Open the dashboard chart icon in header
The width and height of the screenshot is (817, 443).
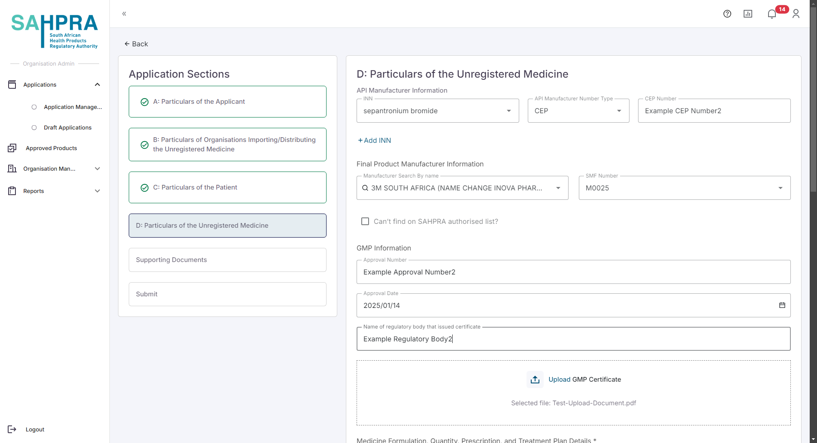point(747,14)
